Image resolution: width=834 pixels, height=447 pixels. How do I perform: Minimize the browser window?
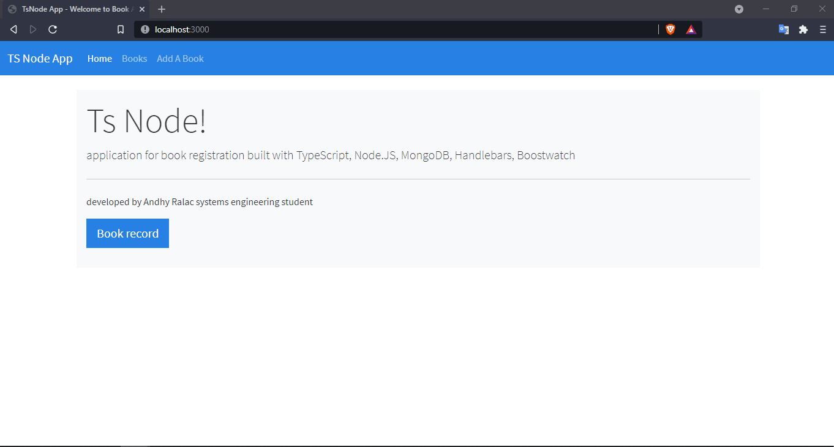766,9
